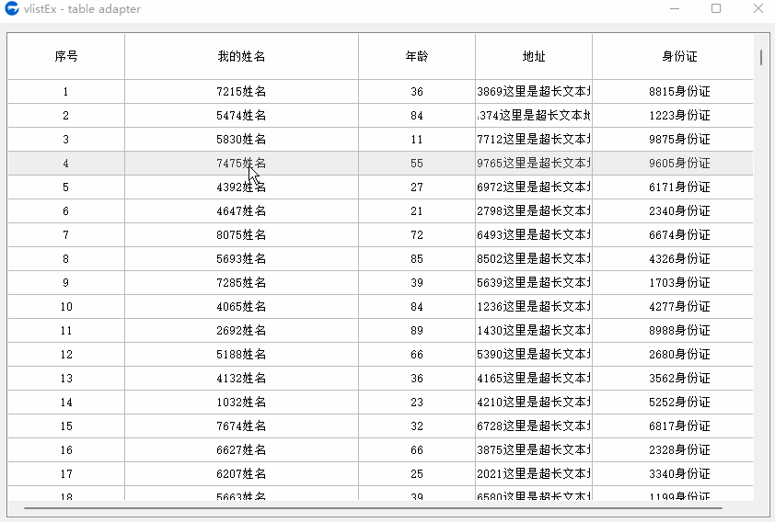The height and width of the screenshot is (522, 775).
Task: Select the cell 4065姓名
Action: click(242, 306)
